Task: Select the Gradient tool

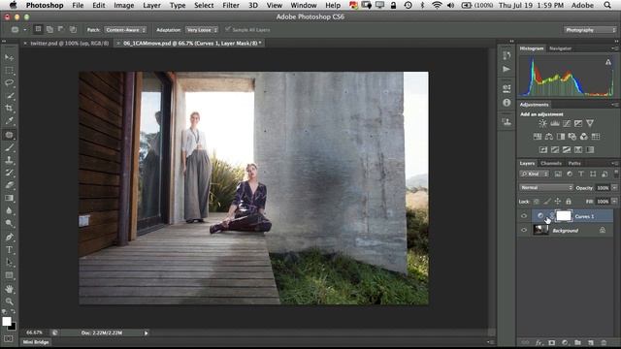Action: click(x=9, y=198)
